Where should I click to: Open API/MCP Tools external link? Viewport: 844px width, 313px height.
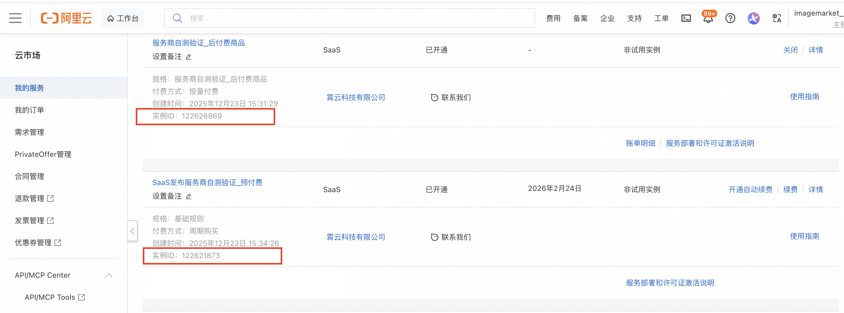pos(55,297)
